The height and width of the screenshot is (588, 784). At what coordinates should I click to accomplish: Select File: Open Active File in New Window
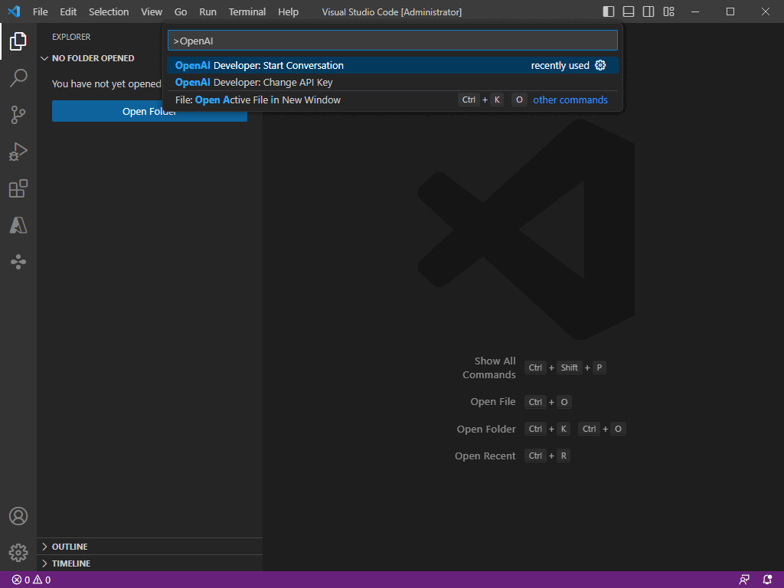pos(393,100)
